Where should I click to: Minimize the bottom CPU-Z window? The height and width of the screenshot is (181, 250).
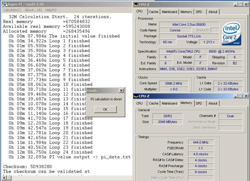point(236,96)
